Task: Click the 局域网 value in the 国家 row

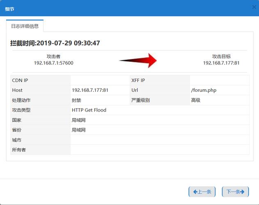Action: (79, 120)
